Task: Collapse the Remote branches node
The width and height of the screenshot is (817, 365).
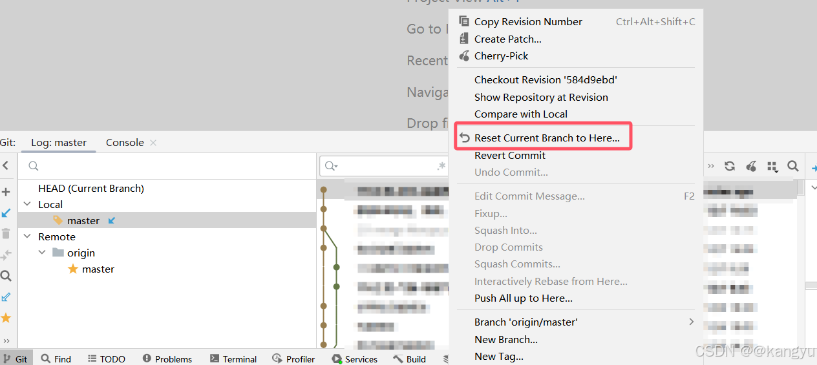Action: pyautogui.click(x=27, y=236)
